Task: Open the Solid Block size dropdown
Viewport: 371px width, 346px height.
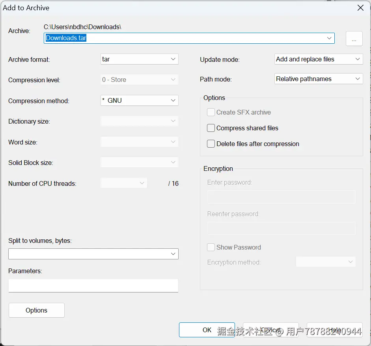Action: click(x=139, y=162)
